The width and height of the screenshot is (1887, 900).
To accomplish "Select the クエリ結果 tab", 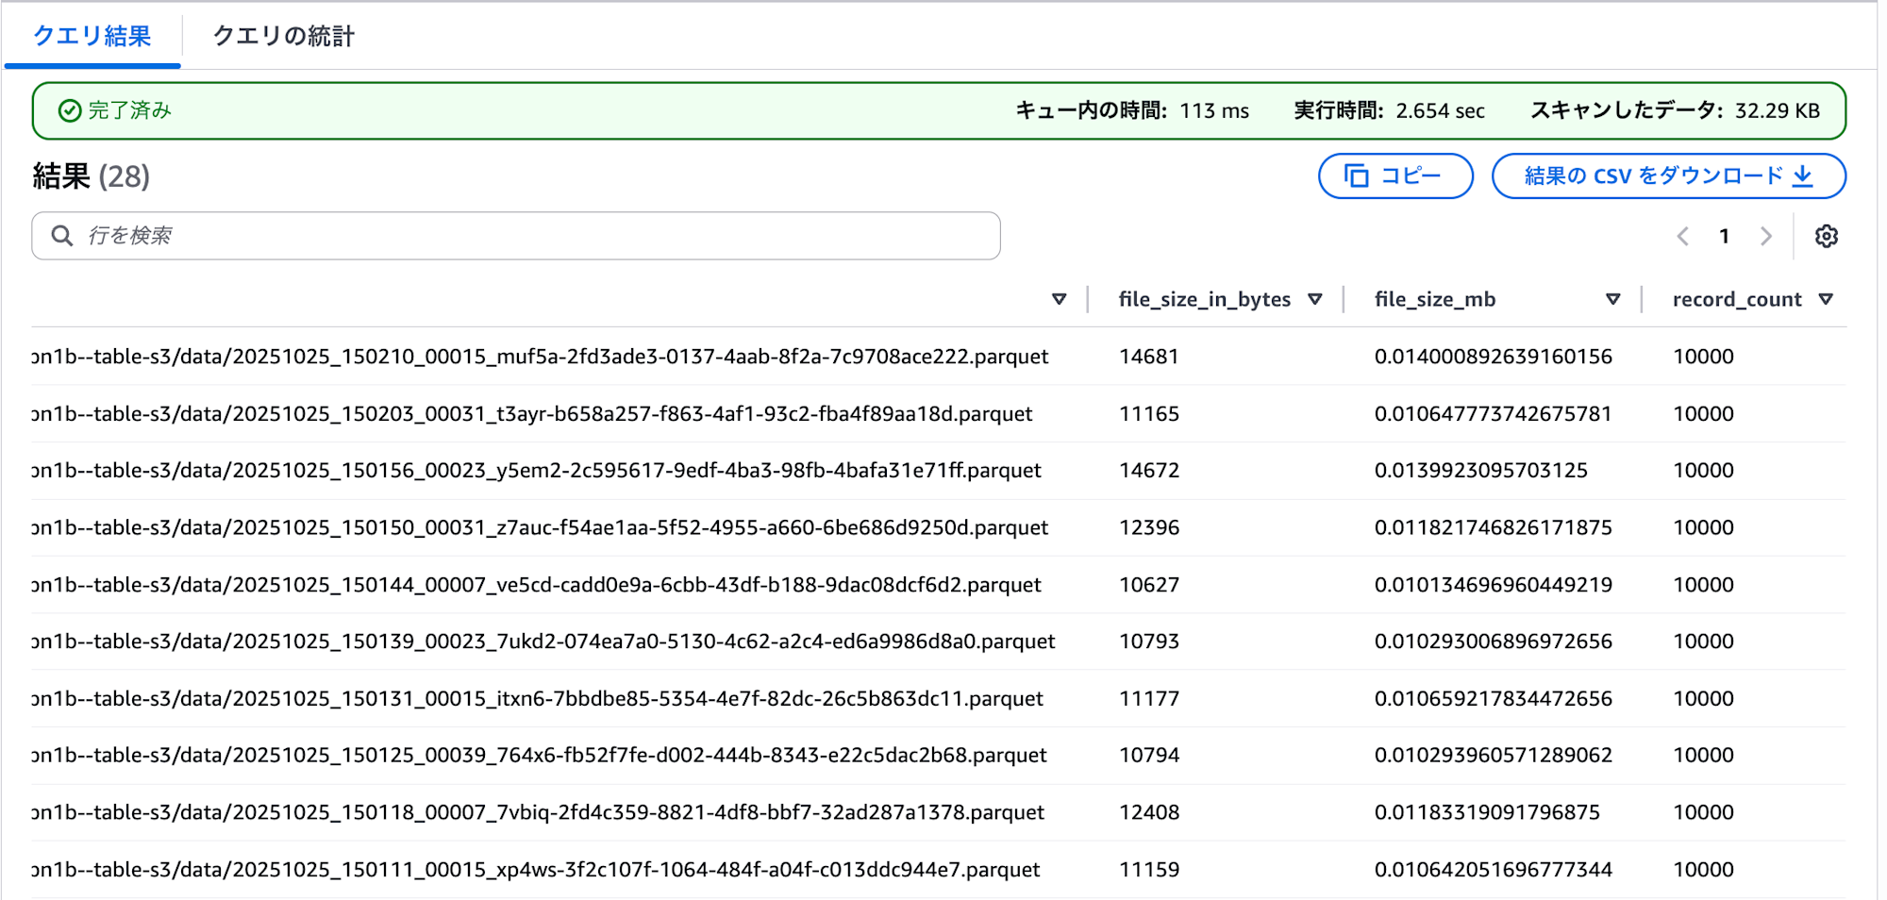I will (x=92, y=36).
